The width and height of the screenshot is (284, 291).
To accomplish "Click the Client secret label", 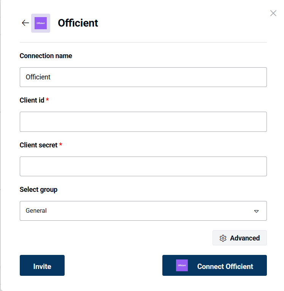I will pos(38,145).
